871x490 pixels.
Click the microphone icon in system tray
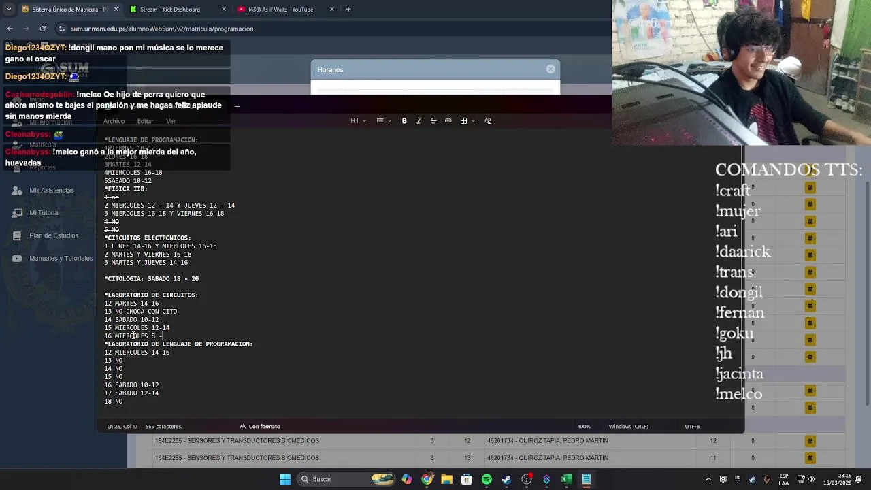[766, 479]
